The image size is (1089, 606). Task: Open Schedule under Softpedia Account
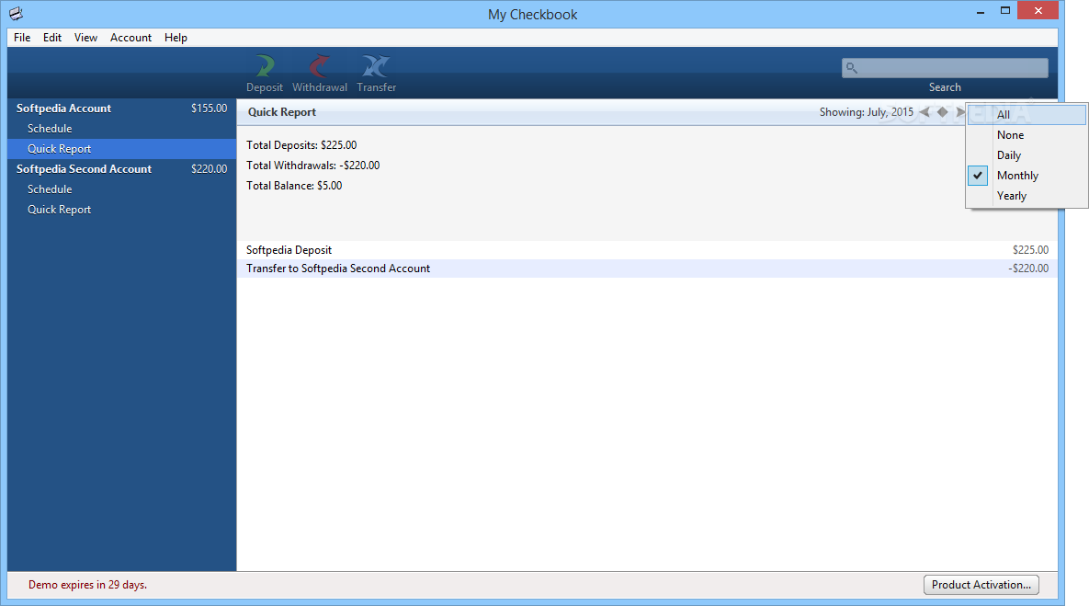coord(121,129)
